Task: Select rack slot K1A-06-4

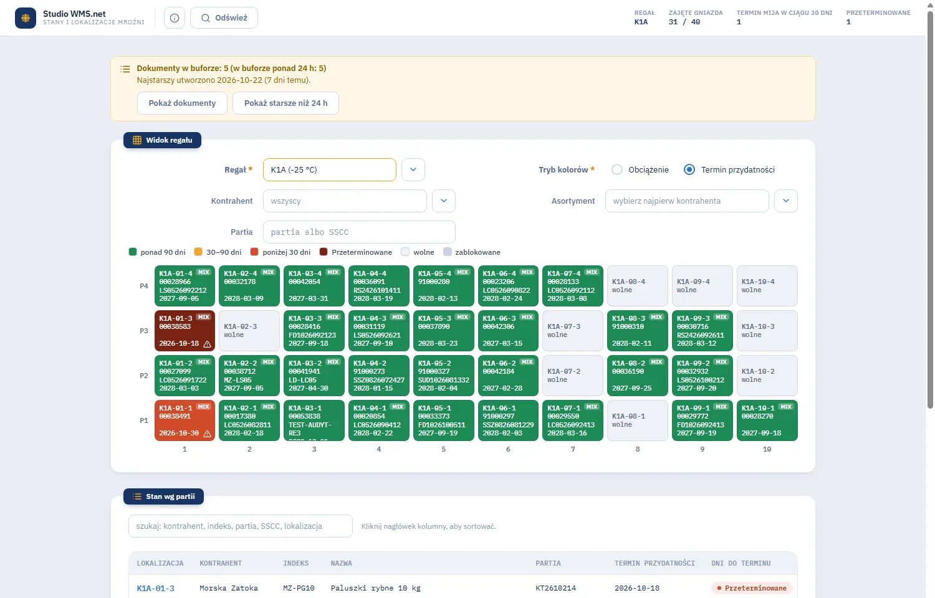Action: (x=509, y=286)
